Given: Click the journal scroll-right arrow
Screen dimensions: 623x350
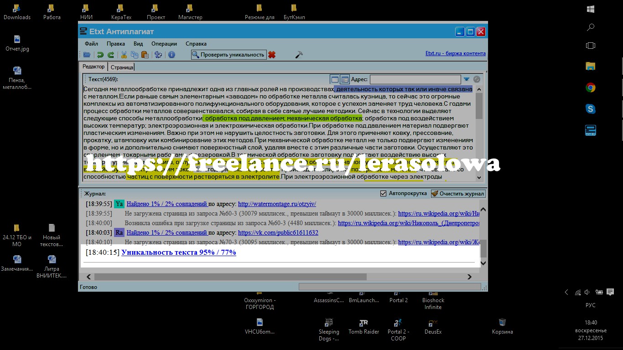Looking at the screenshot, I should coord(469,277).
